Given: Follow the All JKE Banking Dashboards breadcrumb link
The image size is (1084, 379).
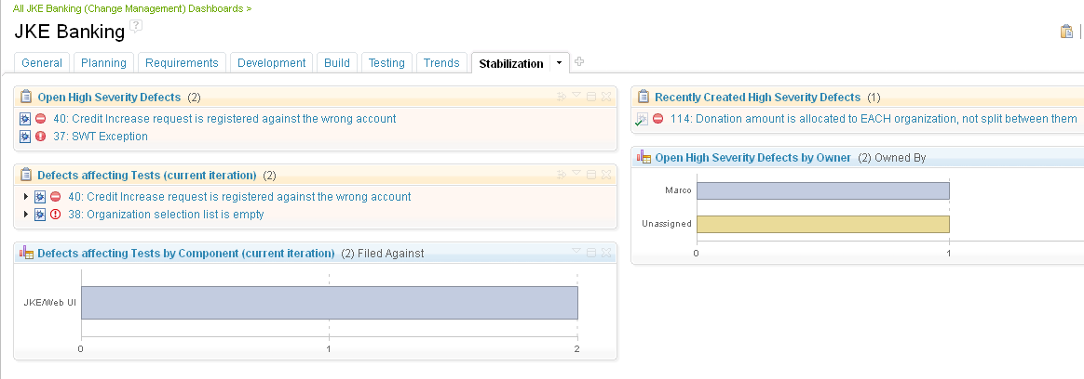Looking at the screenshot, I should [132, 9].
